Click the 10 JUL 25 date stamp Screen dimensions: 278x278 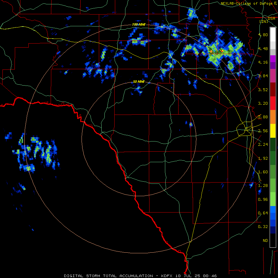pyautogui.click(x=188, y=276)
